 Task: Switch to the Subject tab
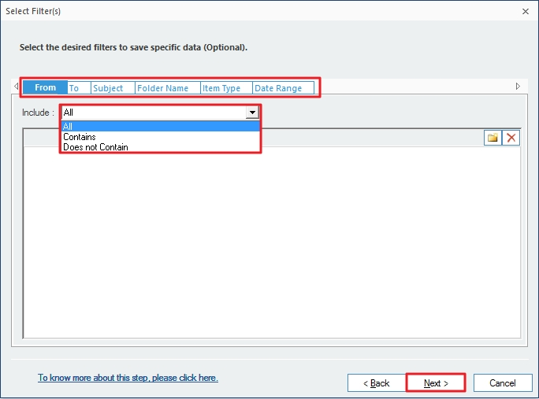click(x=109, y=88)
